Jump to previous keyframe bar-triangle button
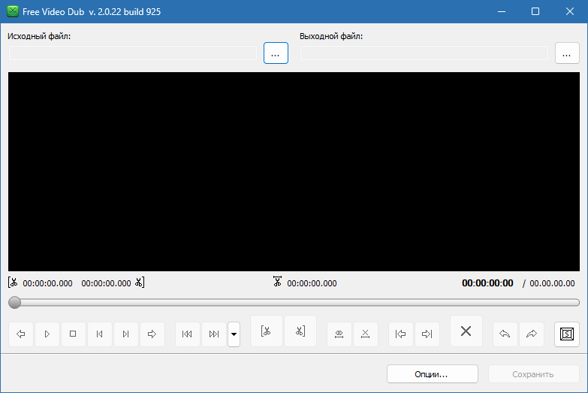The width and height of the screenshot is (588, 393). click(99, 334)
